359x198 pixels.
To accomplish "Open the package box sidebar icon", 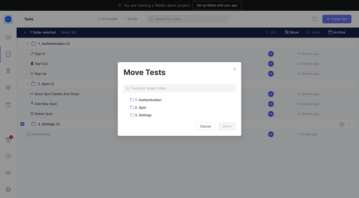I will pos(8,104).
